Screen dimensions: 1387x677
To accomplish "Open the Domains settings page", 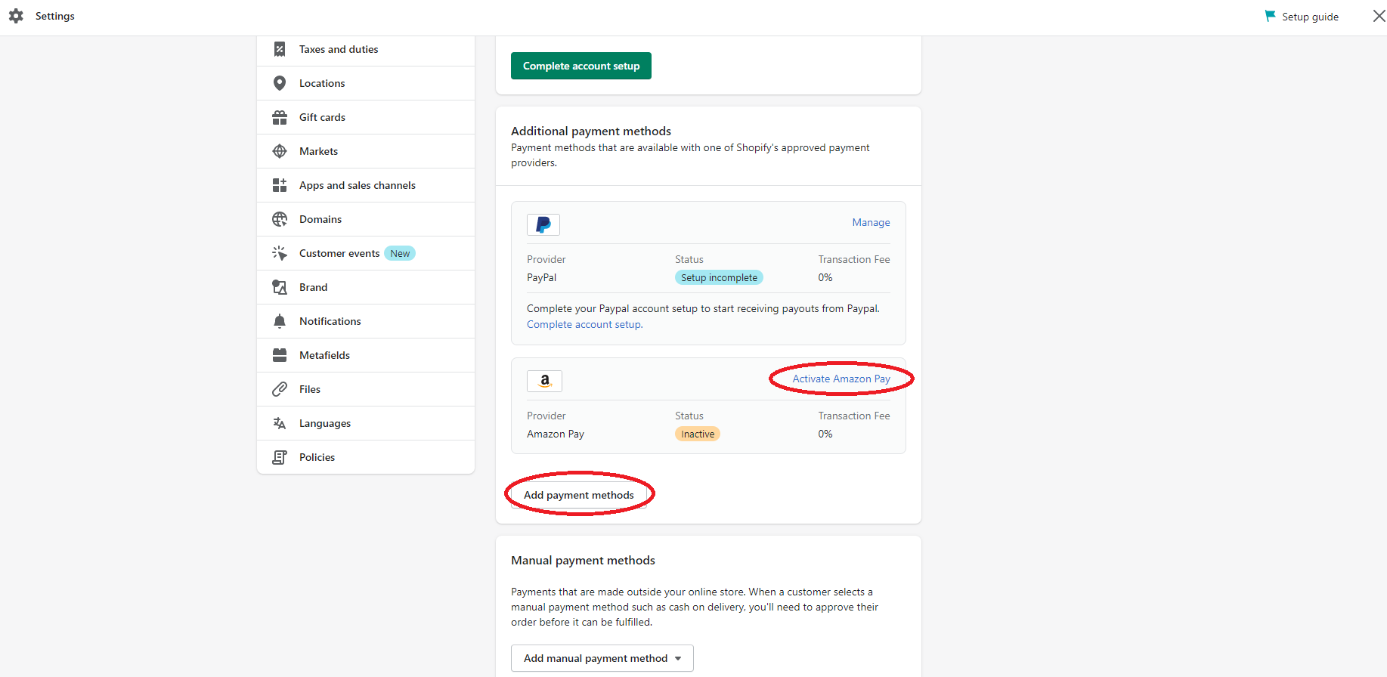I will (x=320, y=219).
